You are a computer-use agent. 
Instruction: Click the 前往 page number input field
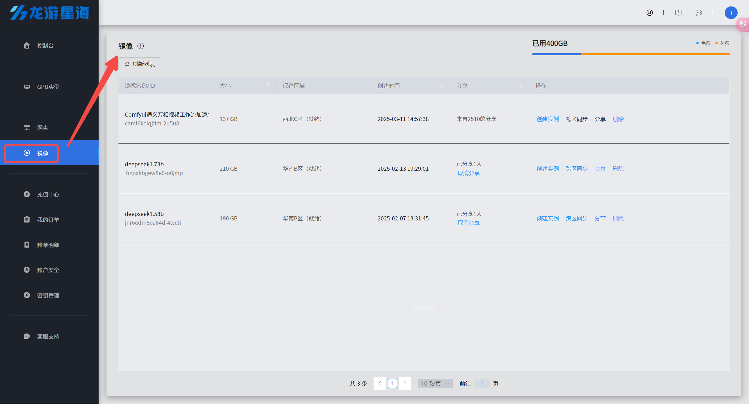(x=481, y=383)
